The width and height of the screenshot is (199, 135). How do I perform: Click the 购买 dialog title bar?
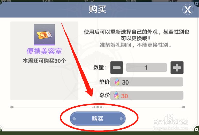tap(100, 10)
